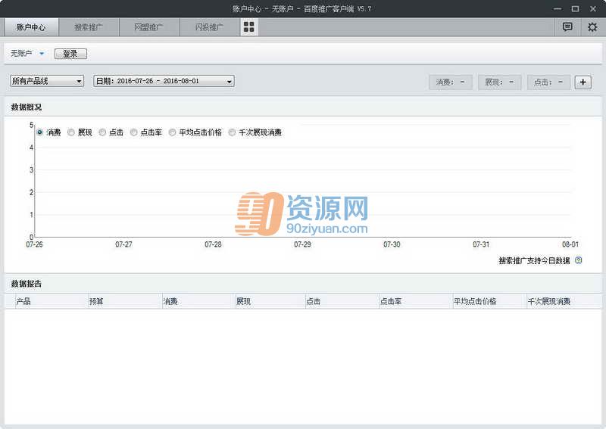This screenshot has width=606, height=429.
Task: Click the 搜索推广支持今日数据 note
Action: click(x=534, y=260)
